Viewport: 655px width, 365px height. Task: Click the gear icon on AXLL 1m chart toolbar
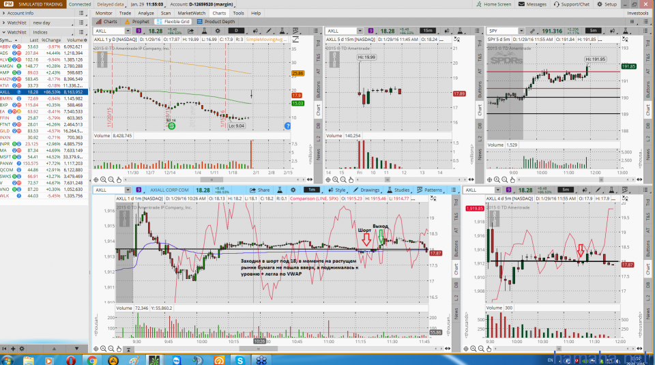(x=293, y=190)
